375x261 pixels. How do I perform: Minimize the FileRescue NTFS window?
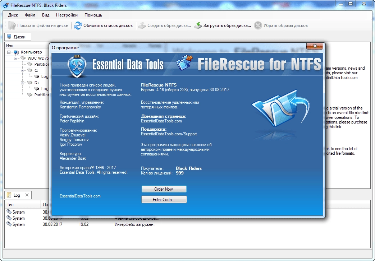(340, 4)
